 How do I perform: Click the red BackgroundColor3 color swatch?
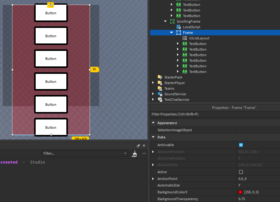(x=240, y=192)
